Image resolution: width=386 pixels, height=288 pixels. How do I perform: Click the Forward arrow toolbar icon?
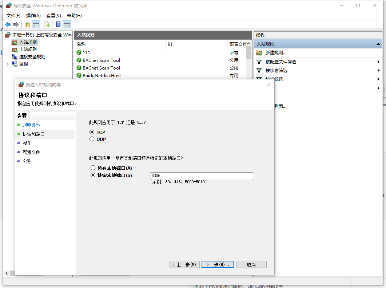[16, 25]
